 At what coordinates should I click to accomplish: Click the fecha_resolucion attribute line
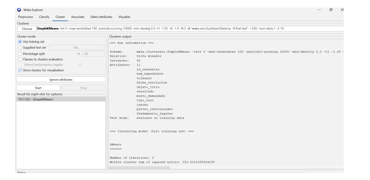[152, 83]
